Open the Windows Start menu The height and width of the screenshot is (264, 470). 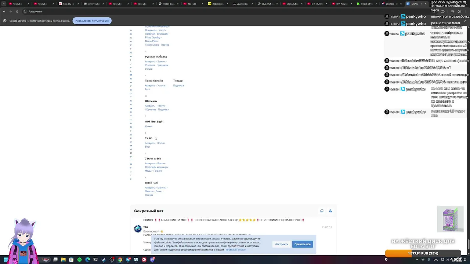point(6,260)
